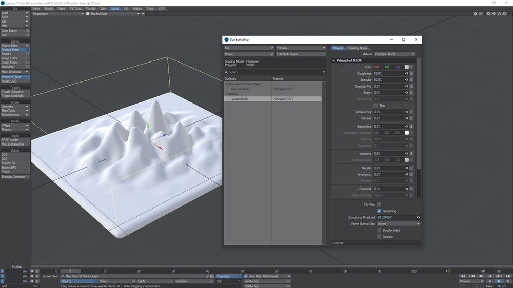The width and height of the screenshot is (513, 288).
Task: Click the E envelope button for Roughness
Action: 411,74
